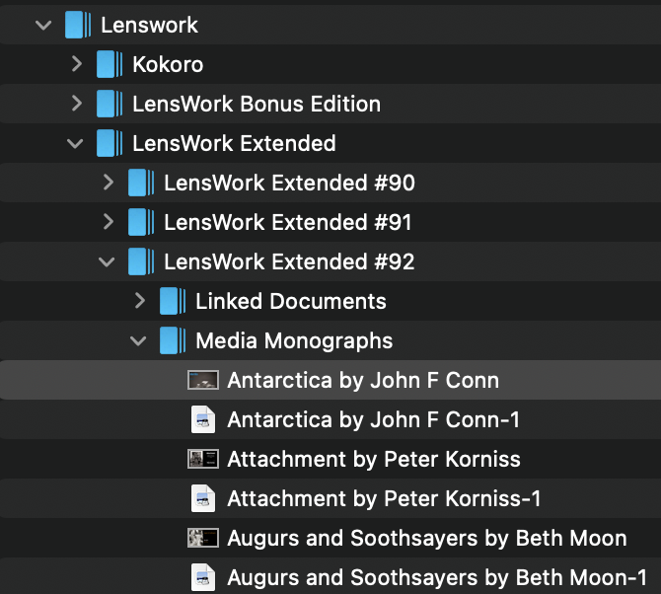Click the LensWork Bonus Edition group icon
Screen dimensions: 661x594
110,104
